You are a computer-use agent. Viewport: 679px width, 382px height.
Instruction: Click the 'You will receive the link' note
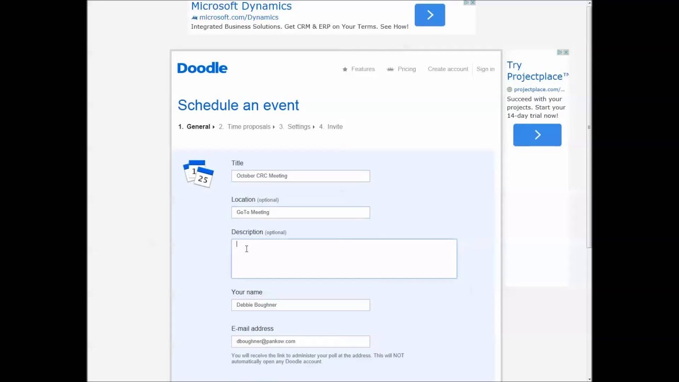click(318, 359)
